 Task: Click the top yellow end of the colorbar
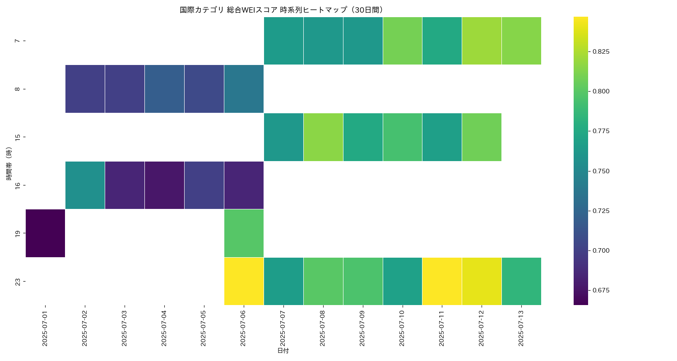pos(581,19)
